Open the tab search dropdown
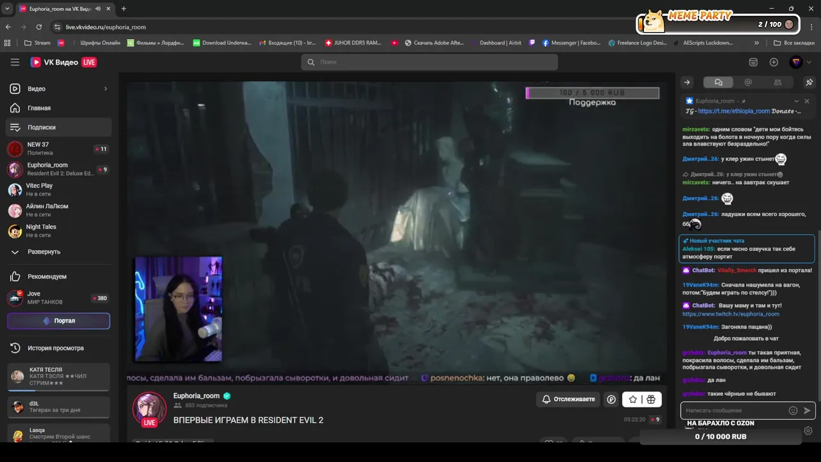The image size is (821, 462). pyautogui.click(x=6, y=9)
